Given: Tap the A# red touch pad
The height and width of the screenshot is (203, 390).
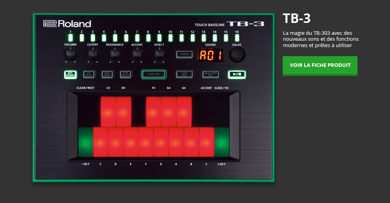Looking at the screenshot, I should (184, 112).
